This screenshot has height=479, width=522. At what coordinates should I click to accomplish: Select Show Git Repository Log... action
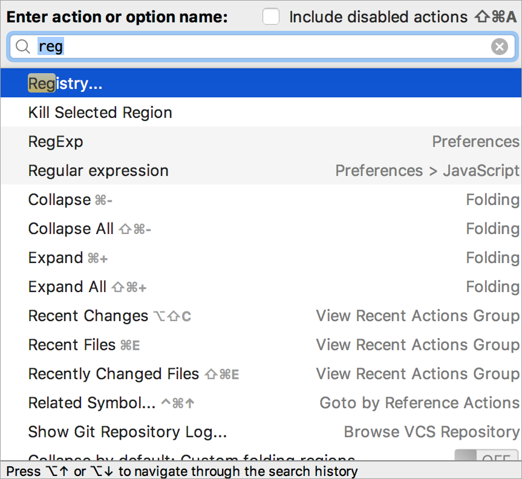261,432
